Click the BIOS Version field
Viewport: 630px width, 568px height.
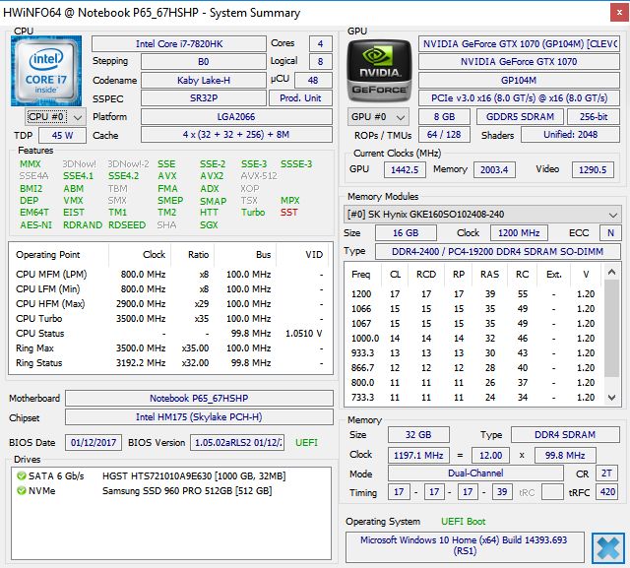coord(236,443)
